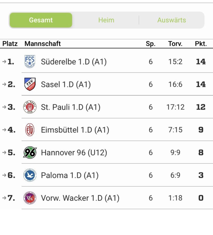Tap the red ETV Eimsbüttel emblem

tap(30, 130)
